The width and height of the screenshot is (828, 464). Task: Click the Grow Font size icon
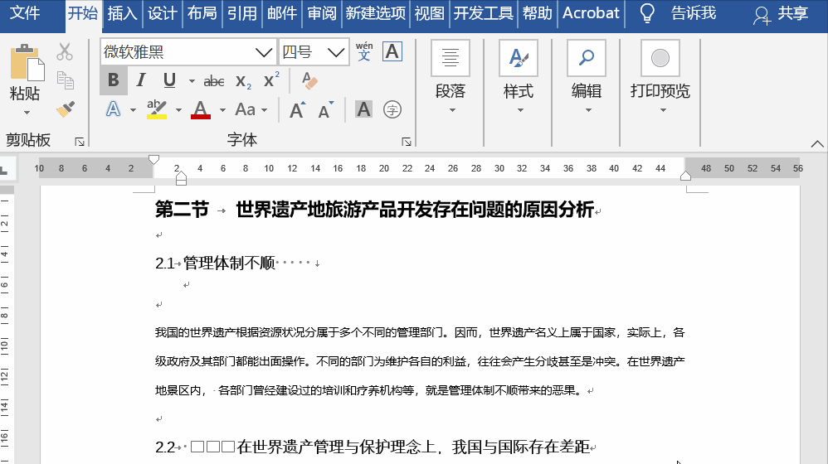click(x=297, y=109)
